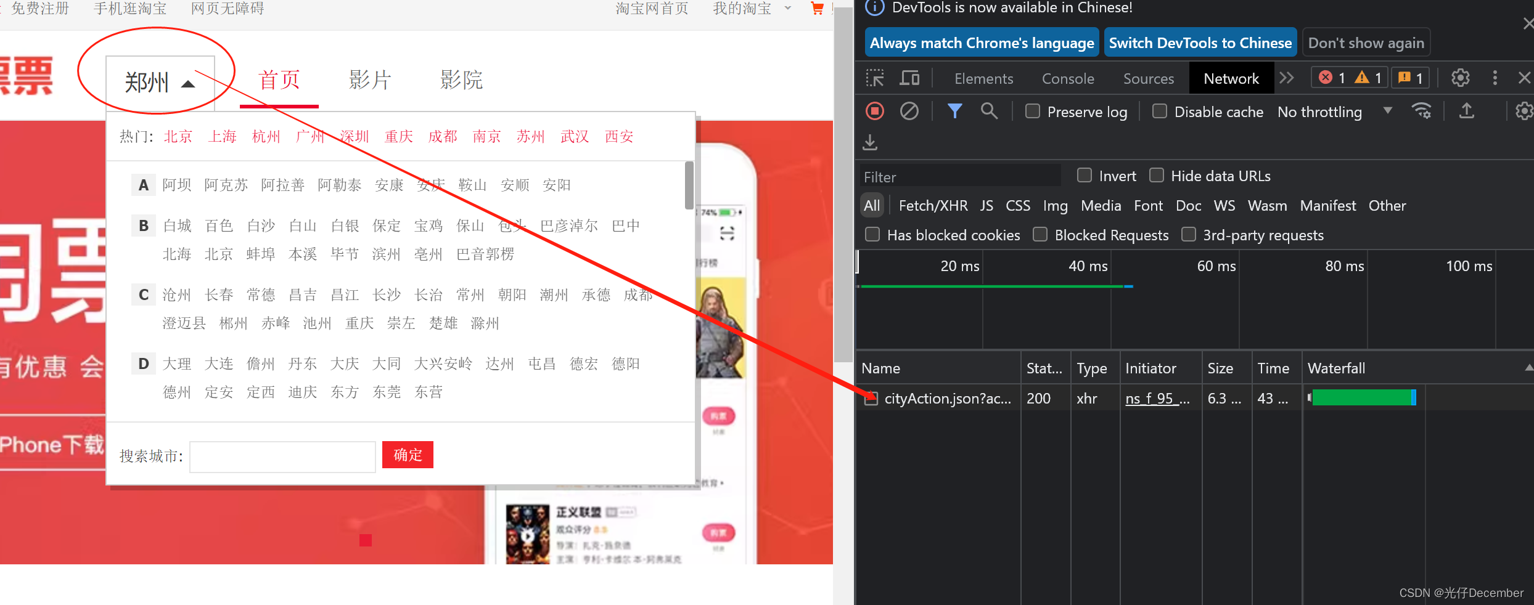Show more DevTools tabs chevron
The width and height of the screenshot is (1534, 605).
coord(1287,78)
